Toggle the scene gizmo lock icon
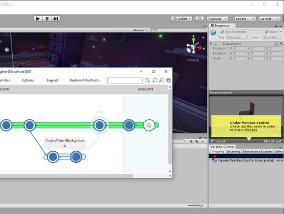This screenshot has height=214, width=284. 203,37
